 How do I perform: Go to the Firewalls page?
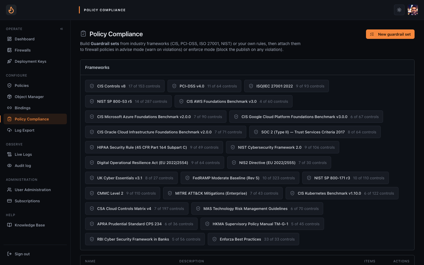(x=35, y=50)
